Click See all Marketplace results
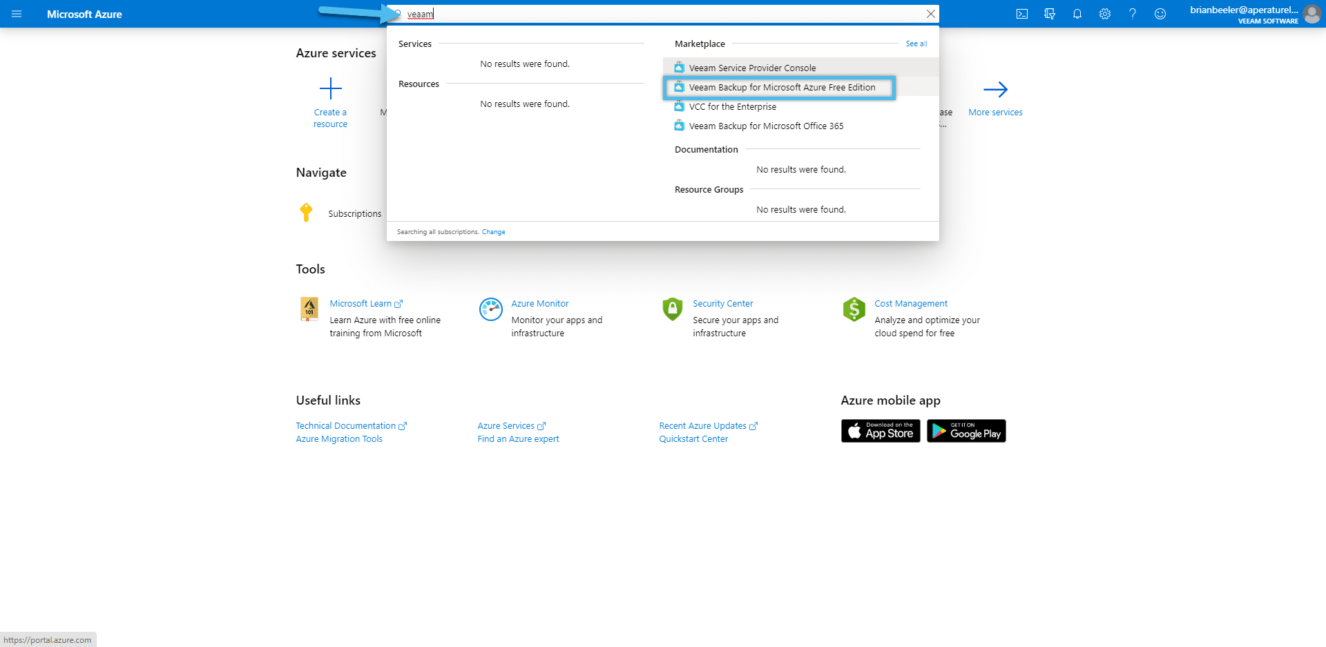 pyautogui.click(x=916, y=44)
